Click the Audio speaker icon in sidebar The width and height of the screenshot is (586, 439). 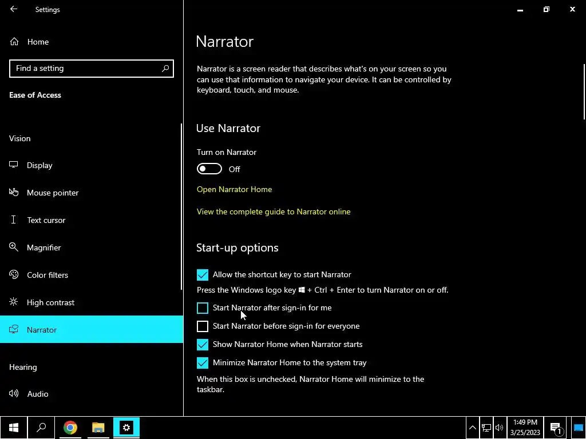tap(14, 393)
